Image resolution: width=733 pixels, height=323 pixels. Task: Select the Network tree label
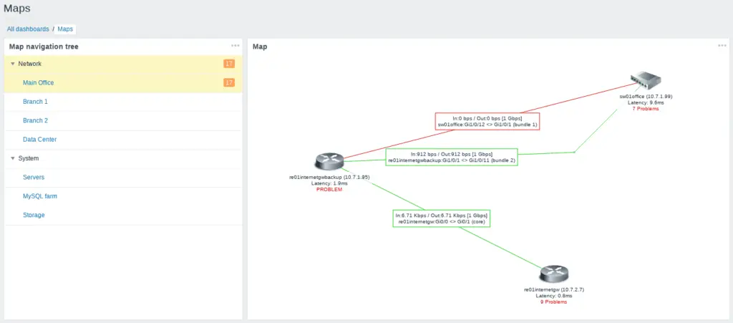pos(30,64)
